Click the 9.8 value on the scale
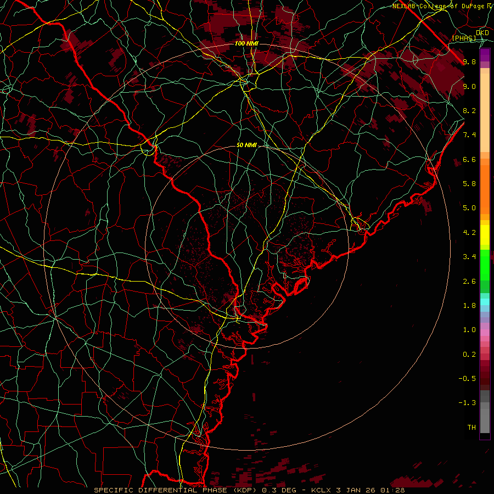 coord(469,61)
